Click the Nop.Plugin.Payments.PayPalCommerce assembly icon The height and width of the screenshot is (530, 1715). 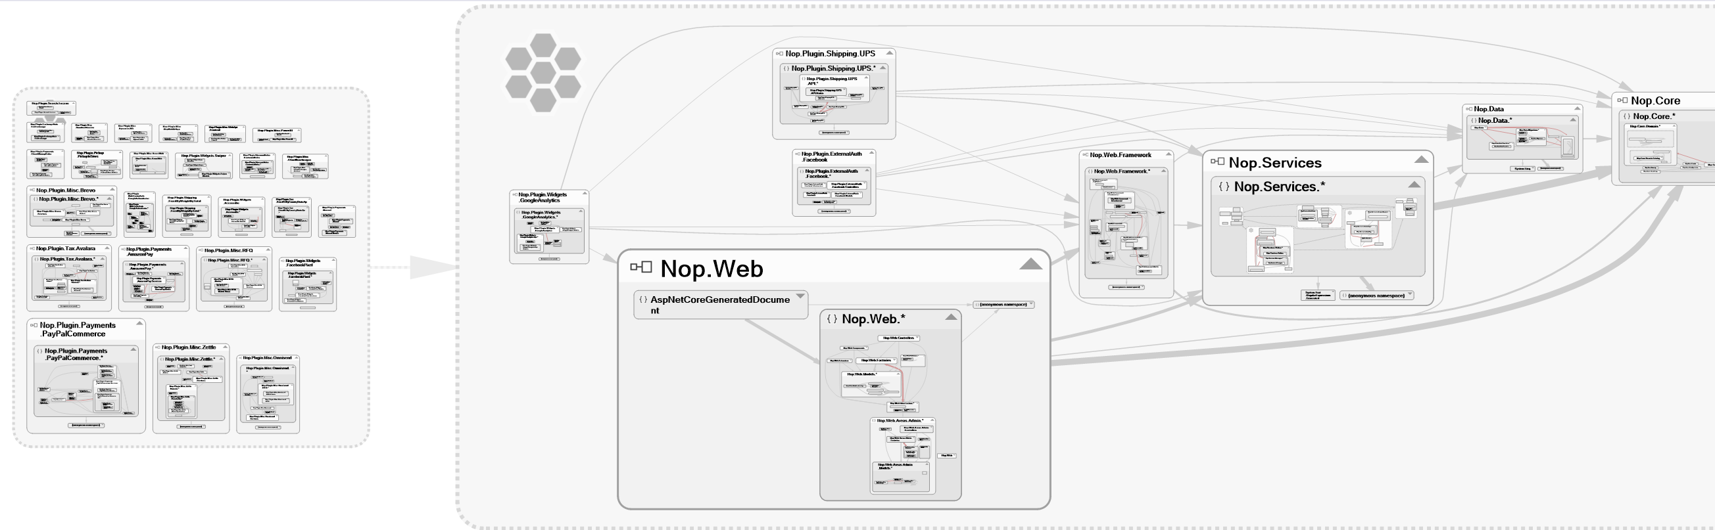pos(34,326)
